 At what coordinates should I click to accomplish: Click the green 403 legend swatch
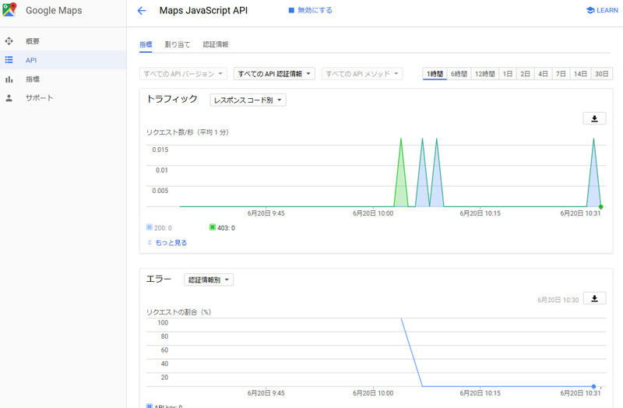213,227
